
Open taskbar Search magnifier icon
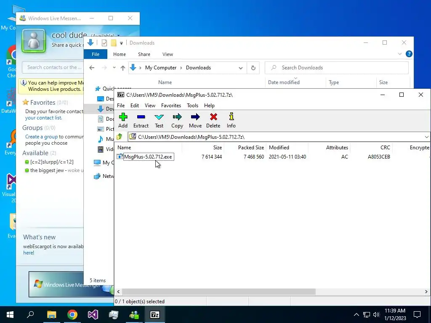click(x=30, y=315)
